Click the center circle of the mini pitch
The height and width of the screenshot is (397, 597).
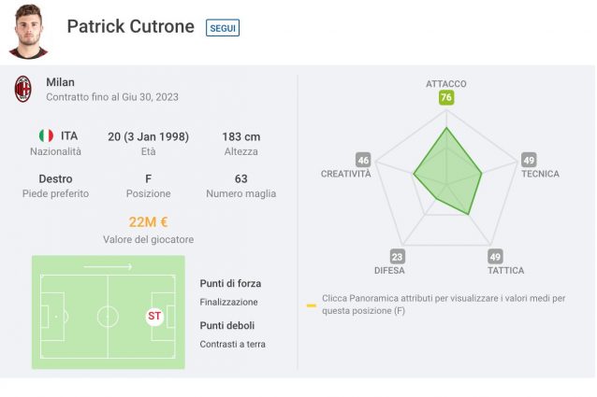pyautogui.click(x=108, y=317)
